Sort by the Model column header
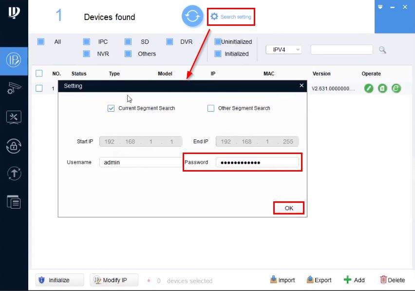 coord(165,74)
